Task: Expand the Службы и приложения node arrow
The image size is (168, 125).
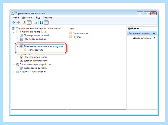Action: (14, 72)
